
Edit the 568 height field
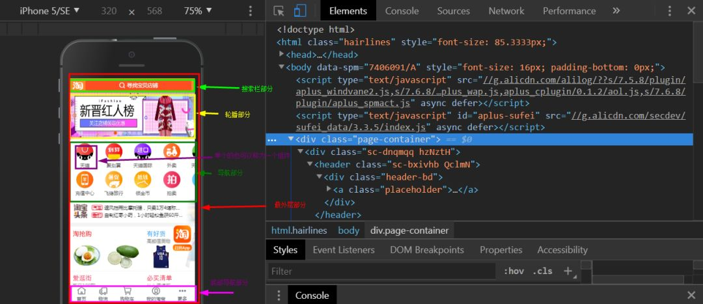pos(154,11)
